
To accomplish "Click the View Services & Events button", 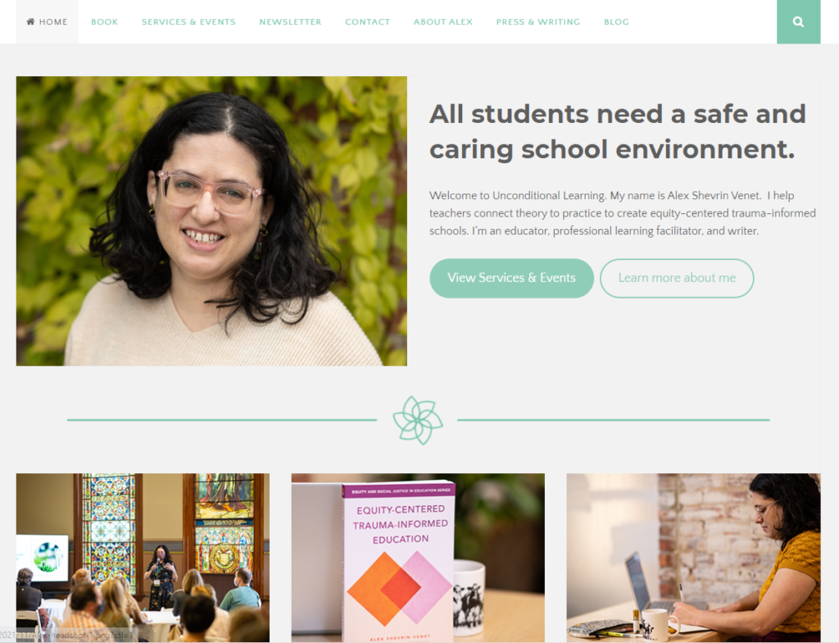I will (511, 278).
